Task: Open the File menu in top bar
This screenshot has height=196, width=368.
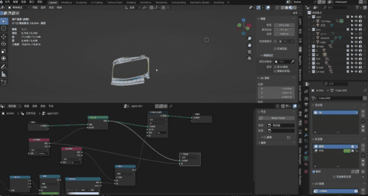Action: click(7, 2)
